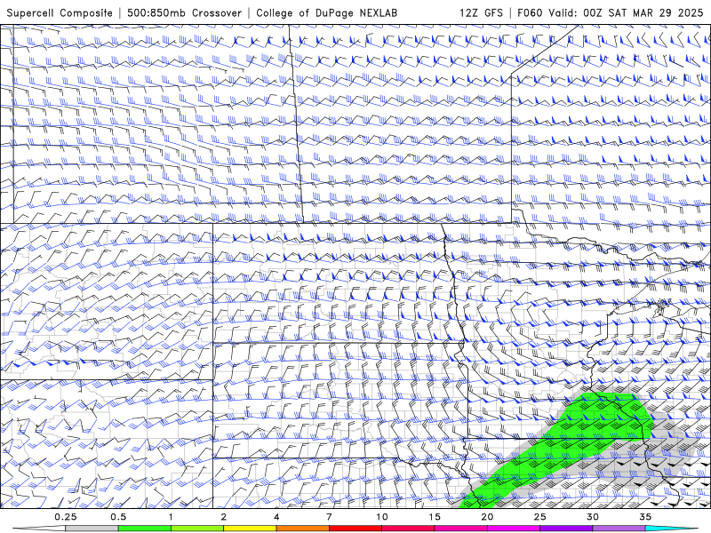Click the '15' legend value
Screen dimensions: 711x533
pos(435,517)
